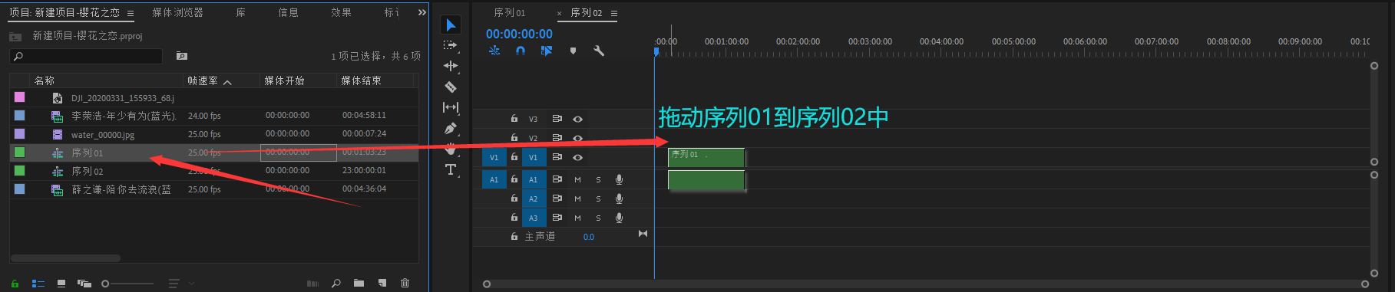The height and width of the screenshot is (292, 1395).
Task: Click the playhead timecode 00:00:00:00
Action: 519,34
